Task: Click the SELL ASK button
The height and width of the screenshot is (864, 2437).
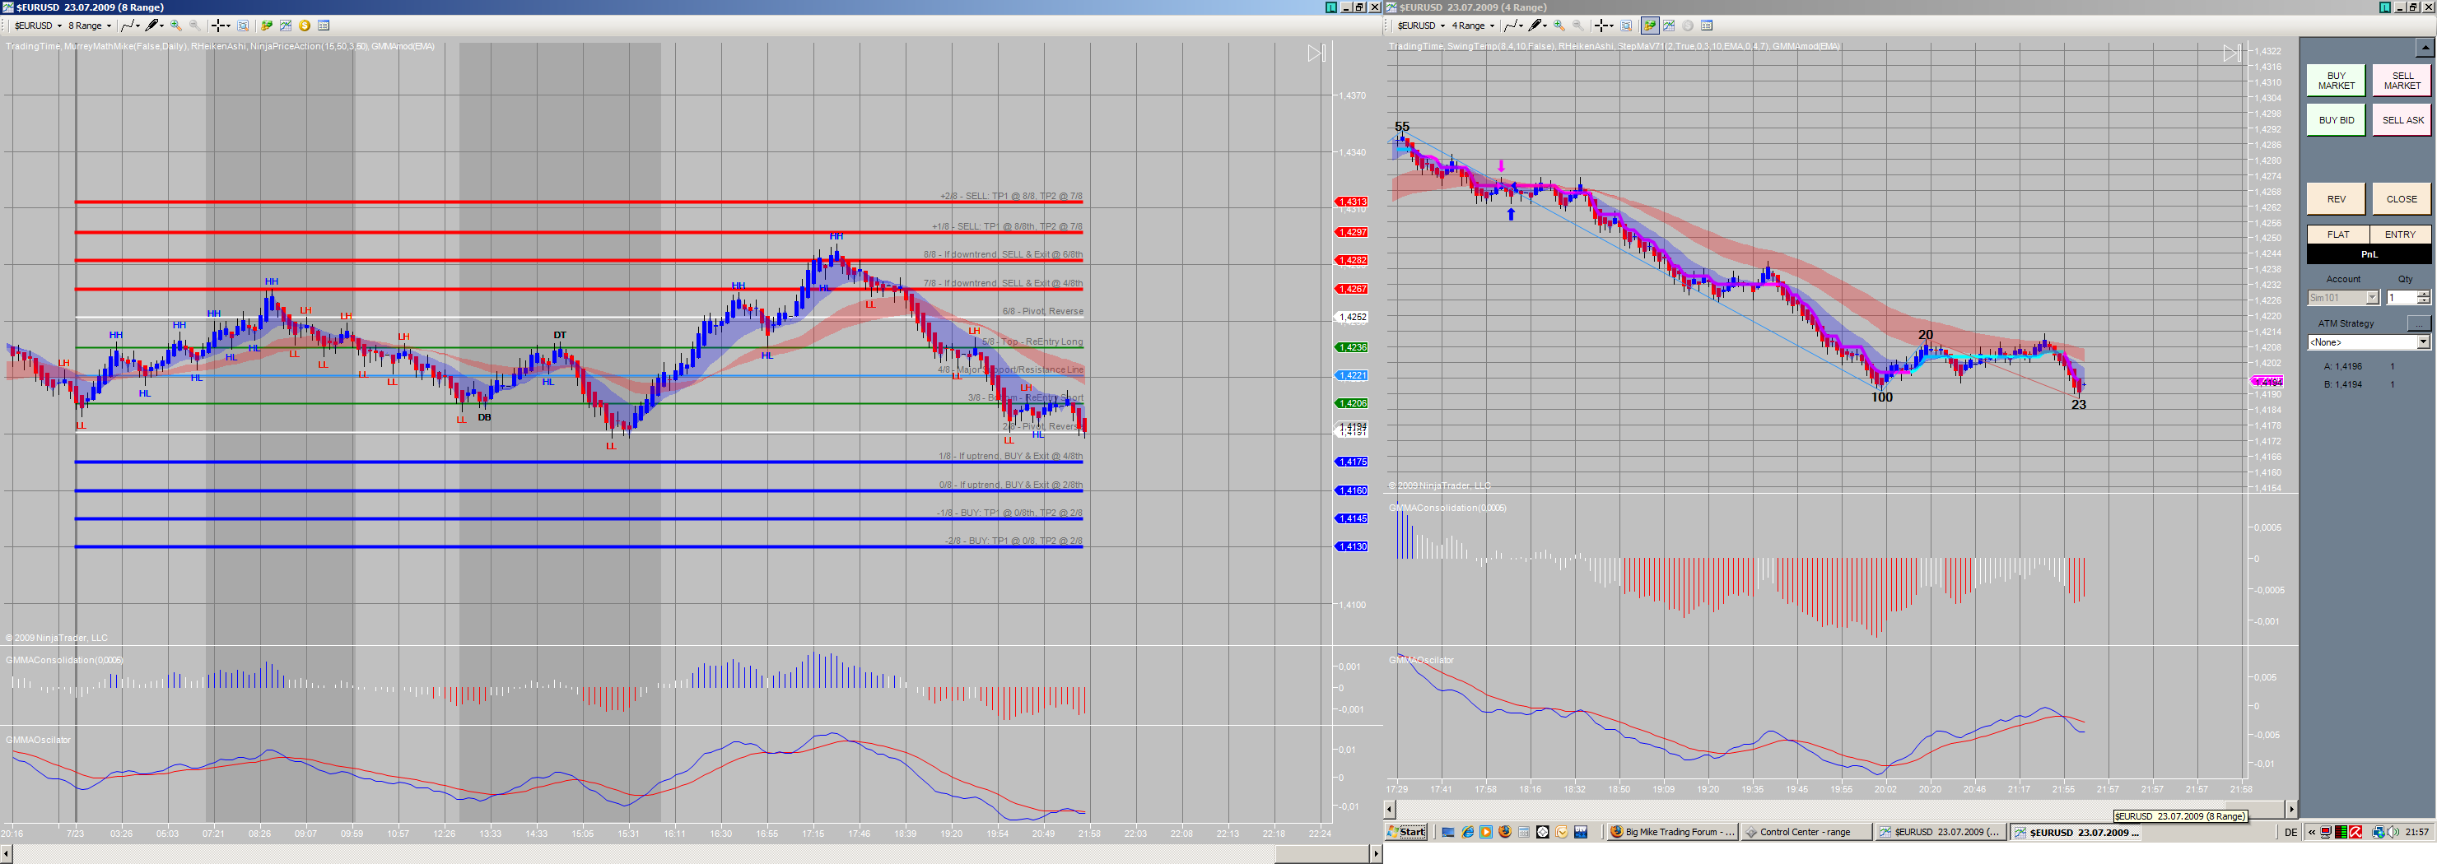Action: click(x=2401, y=120)
